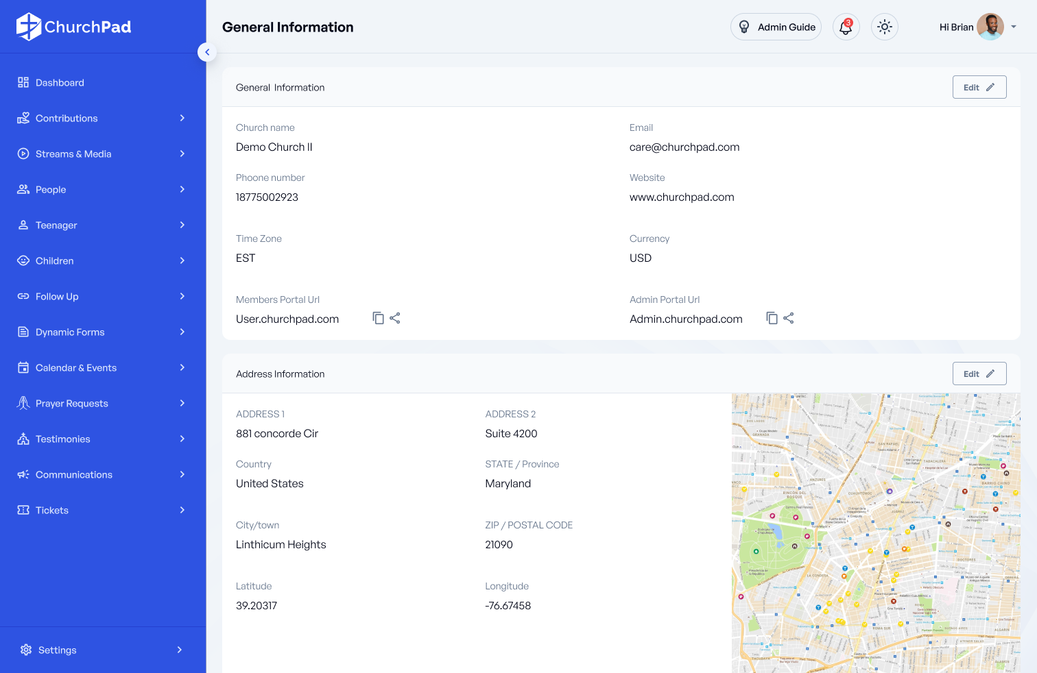The width and height of the screenshot is (1037, 673).
Task: Toggle light/dark theme sun icon
Action: [x=884, y=27]
